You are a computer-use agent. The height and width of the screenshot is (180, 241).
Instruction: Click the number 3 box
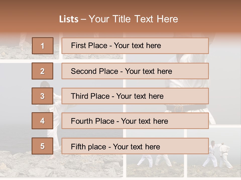pos(43,96)
